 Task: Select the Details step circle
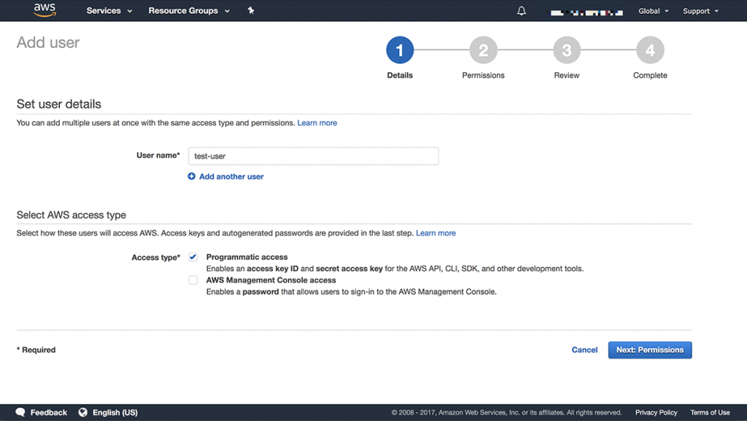pos(399,49)
